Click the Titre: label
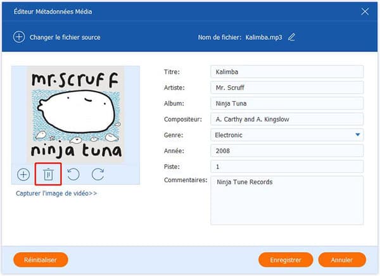 [172, 72]
